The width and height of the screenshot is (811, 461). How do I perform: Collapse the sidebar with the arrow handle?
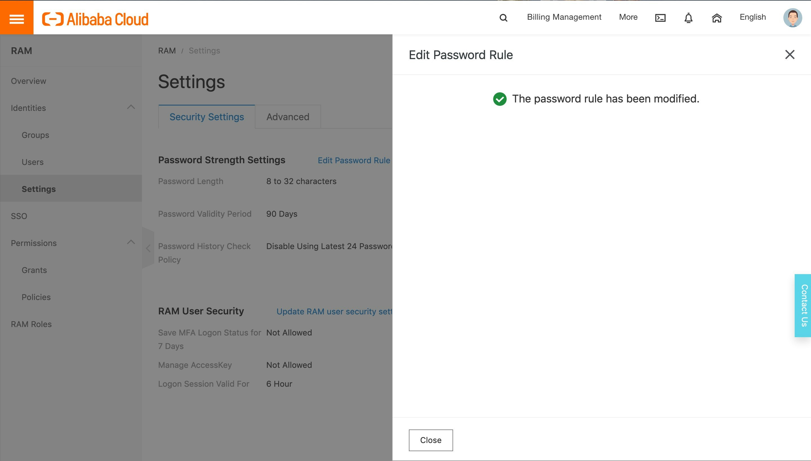tap(148, 248)
